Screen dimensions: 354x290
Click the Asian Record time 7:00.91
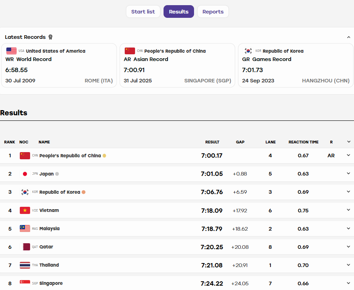click(134, 70)
